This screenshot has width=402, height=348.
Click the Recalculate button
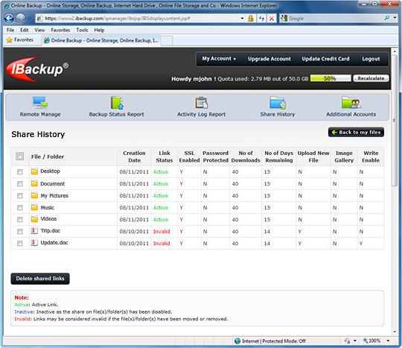pos(371,78)
